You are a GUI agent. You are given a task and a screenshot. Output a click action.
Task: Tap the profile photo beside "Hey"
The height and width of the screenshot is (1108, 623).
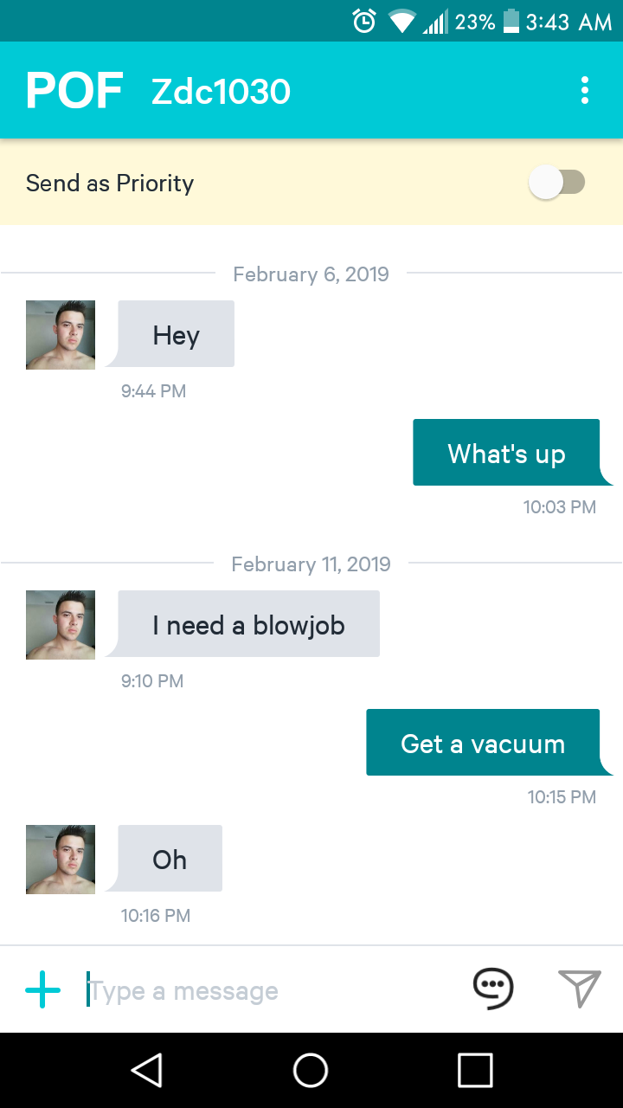(x=61, y=335)
